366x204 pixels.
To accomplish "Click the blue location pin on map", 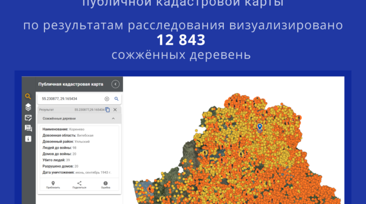I will [260, 126].
